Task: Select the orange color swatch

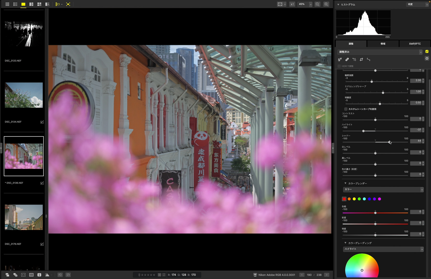Action: point(349,199)
